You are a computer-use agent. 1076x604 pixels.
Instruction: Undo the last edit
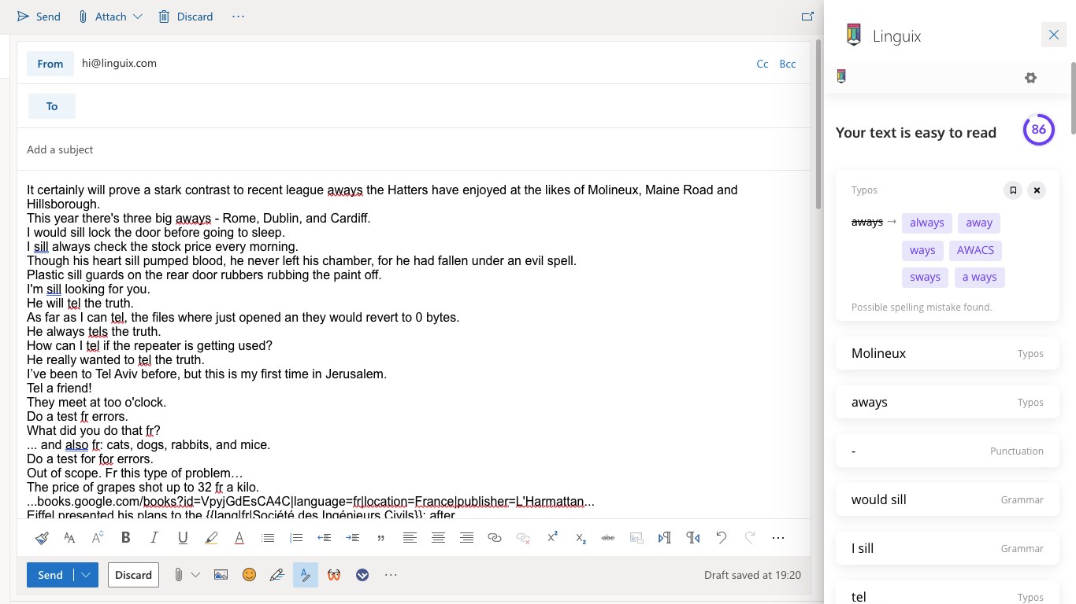[x=722, y=538]
